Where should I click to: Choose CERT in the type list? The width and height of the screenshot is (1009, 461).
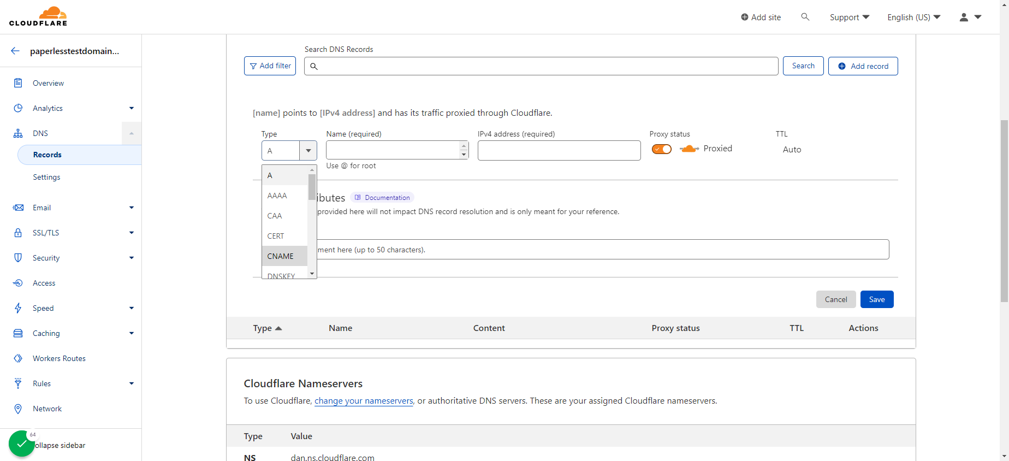[284, 236]
